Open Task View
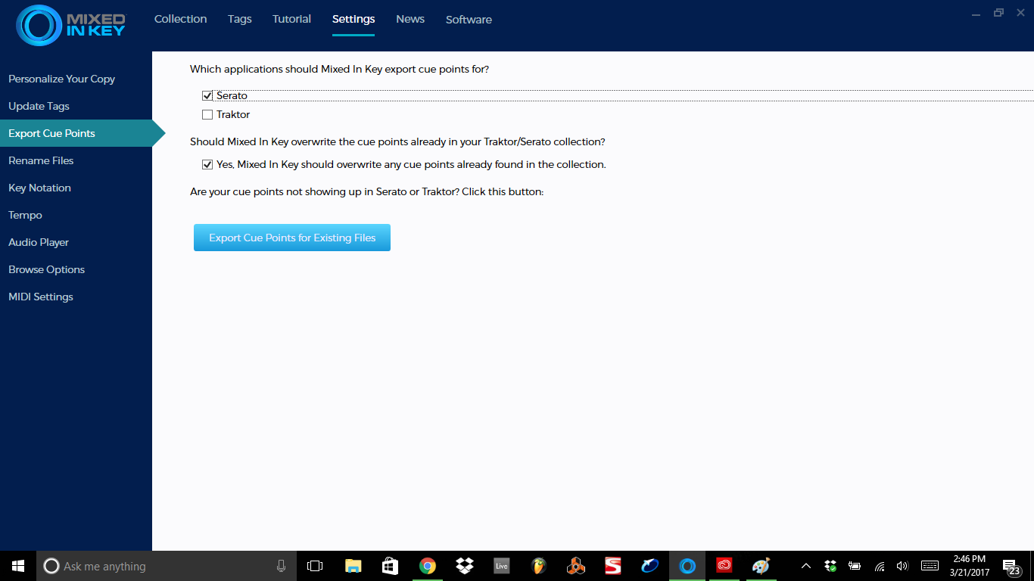 [315, 566]
